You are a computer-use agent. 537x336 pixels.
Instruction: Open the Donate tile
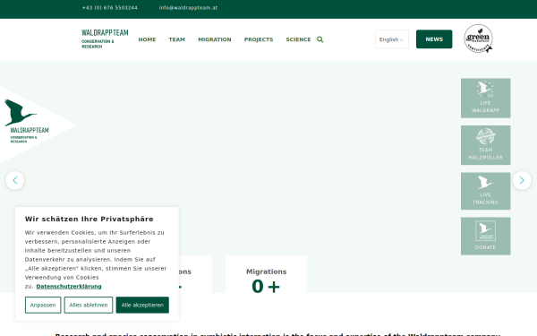pos(485,236)
